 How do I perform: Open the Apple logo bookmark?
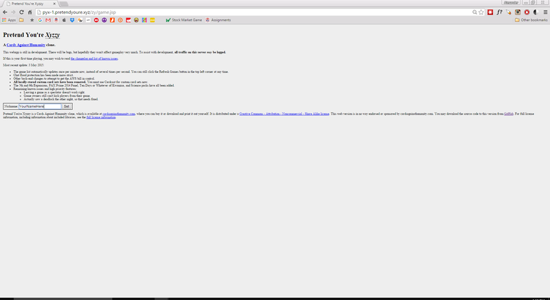coord(64,20)
